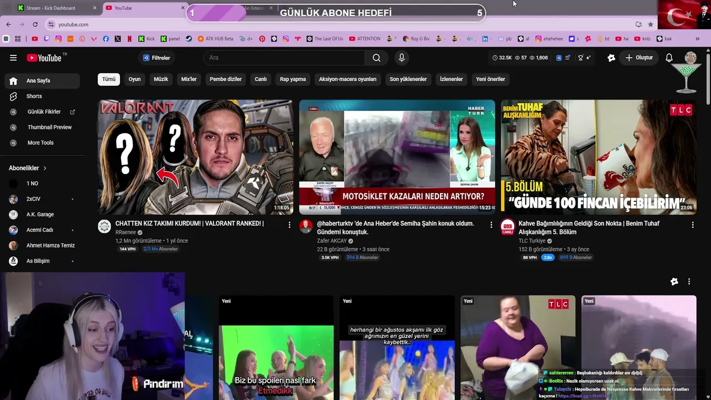The image size is (711, 400).
Task: Open the YouTube guide hamburger menu
Action: tap(13, 58)
